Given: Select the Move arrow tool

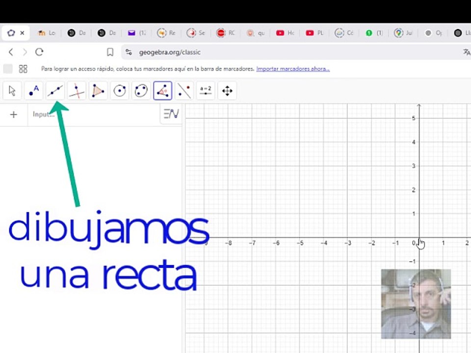Looking at the screenshot, I should pyautogui.click(x=12, y=91).
